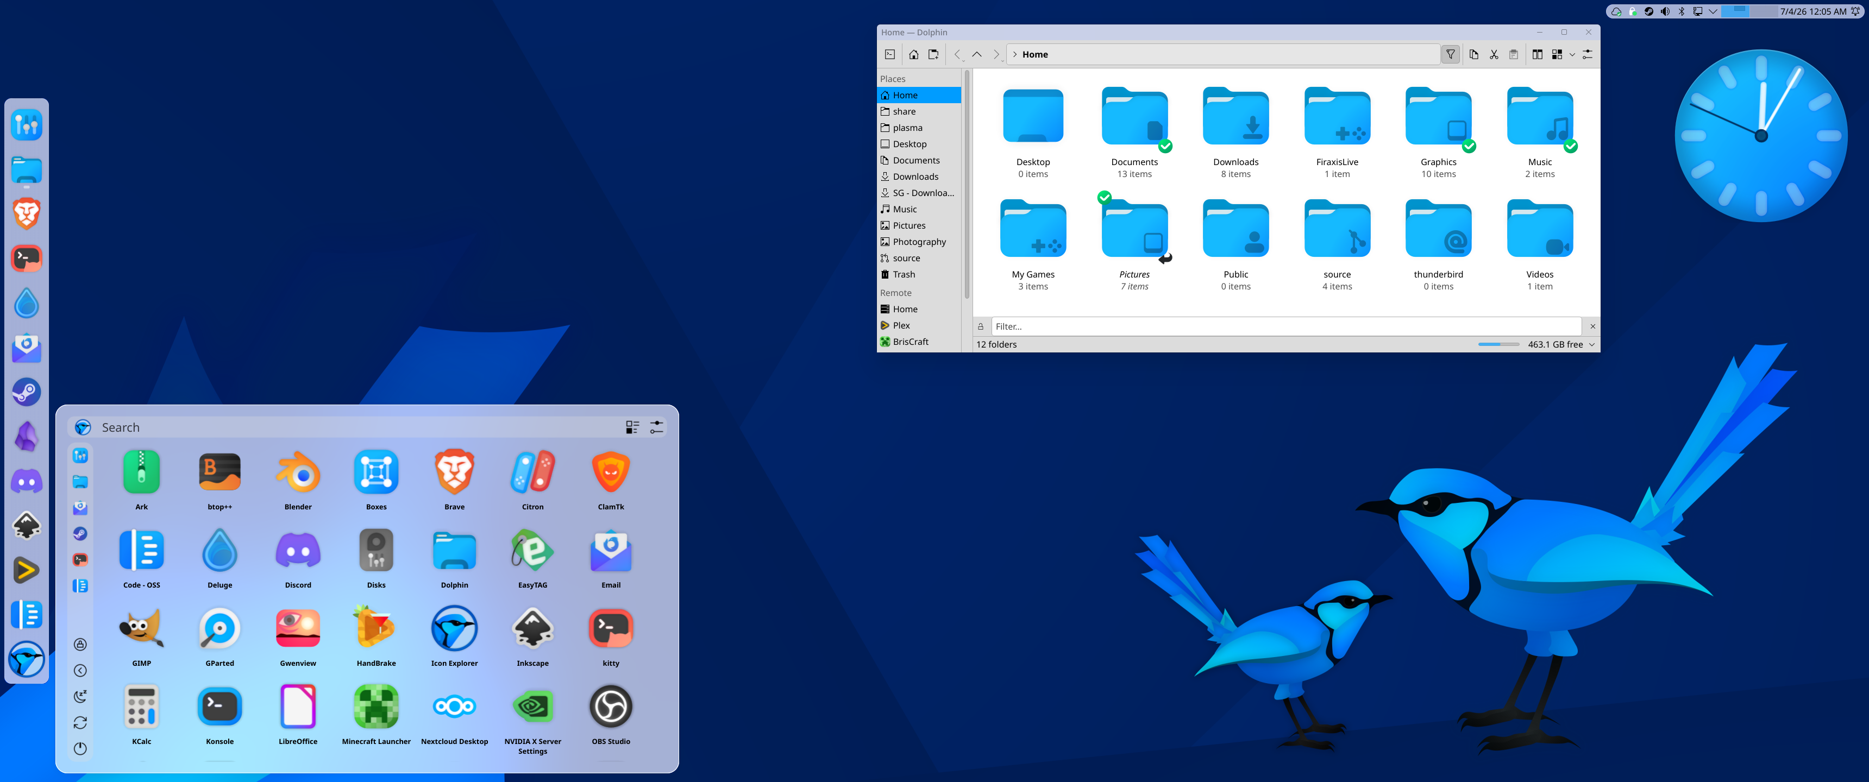Click the Cut scissors icon in Dolphin
The height and width of the screenshot is (782, 1869).
coord(1494,54)
